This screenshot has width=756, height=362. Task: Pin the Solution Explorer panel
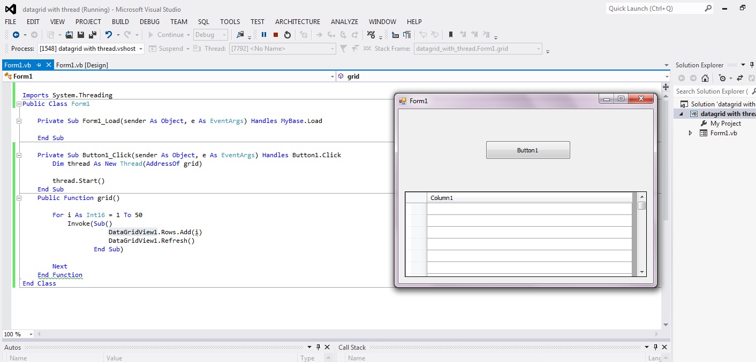point(752,65)
